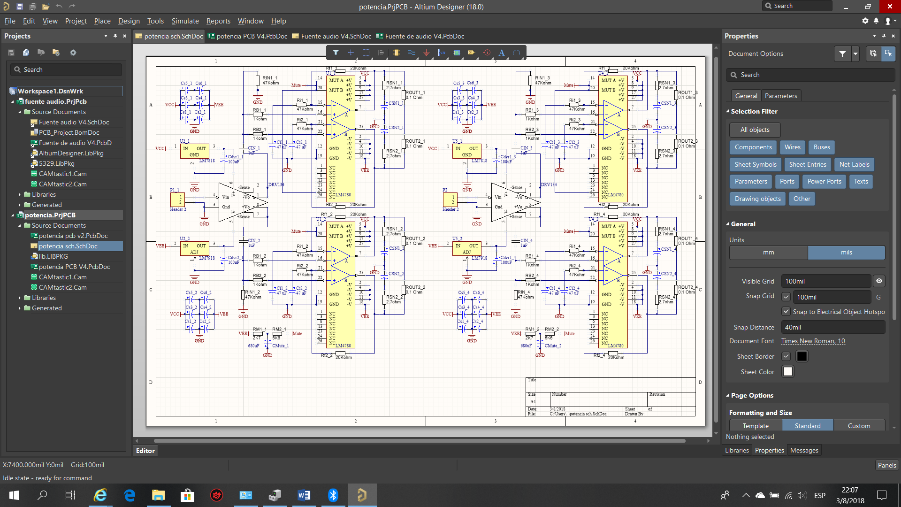Place a port using the D1 icon
Screen dimensions: 901x507
pos(471,53)
